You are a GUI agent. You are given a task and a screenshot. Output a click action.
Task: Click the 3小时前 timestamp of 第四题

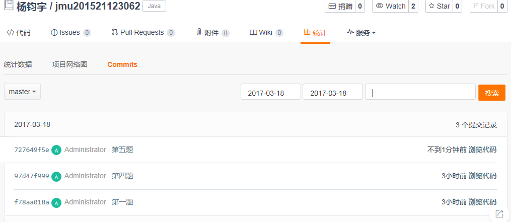[x=454, y=176]
